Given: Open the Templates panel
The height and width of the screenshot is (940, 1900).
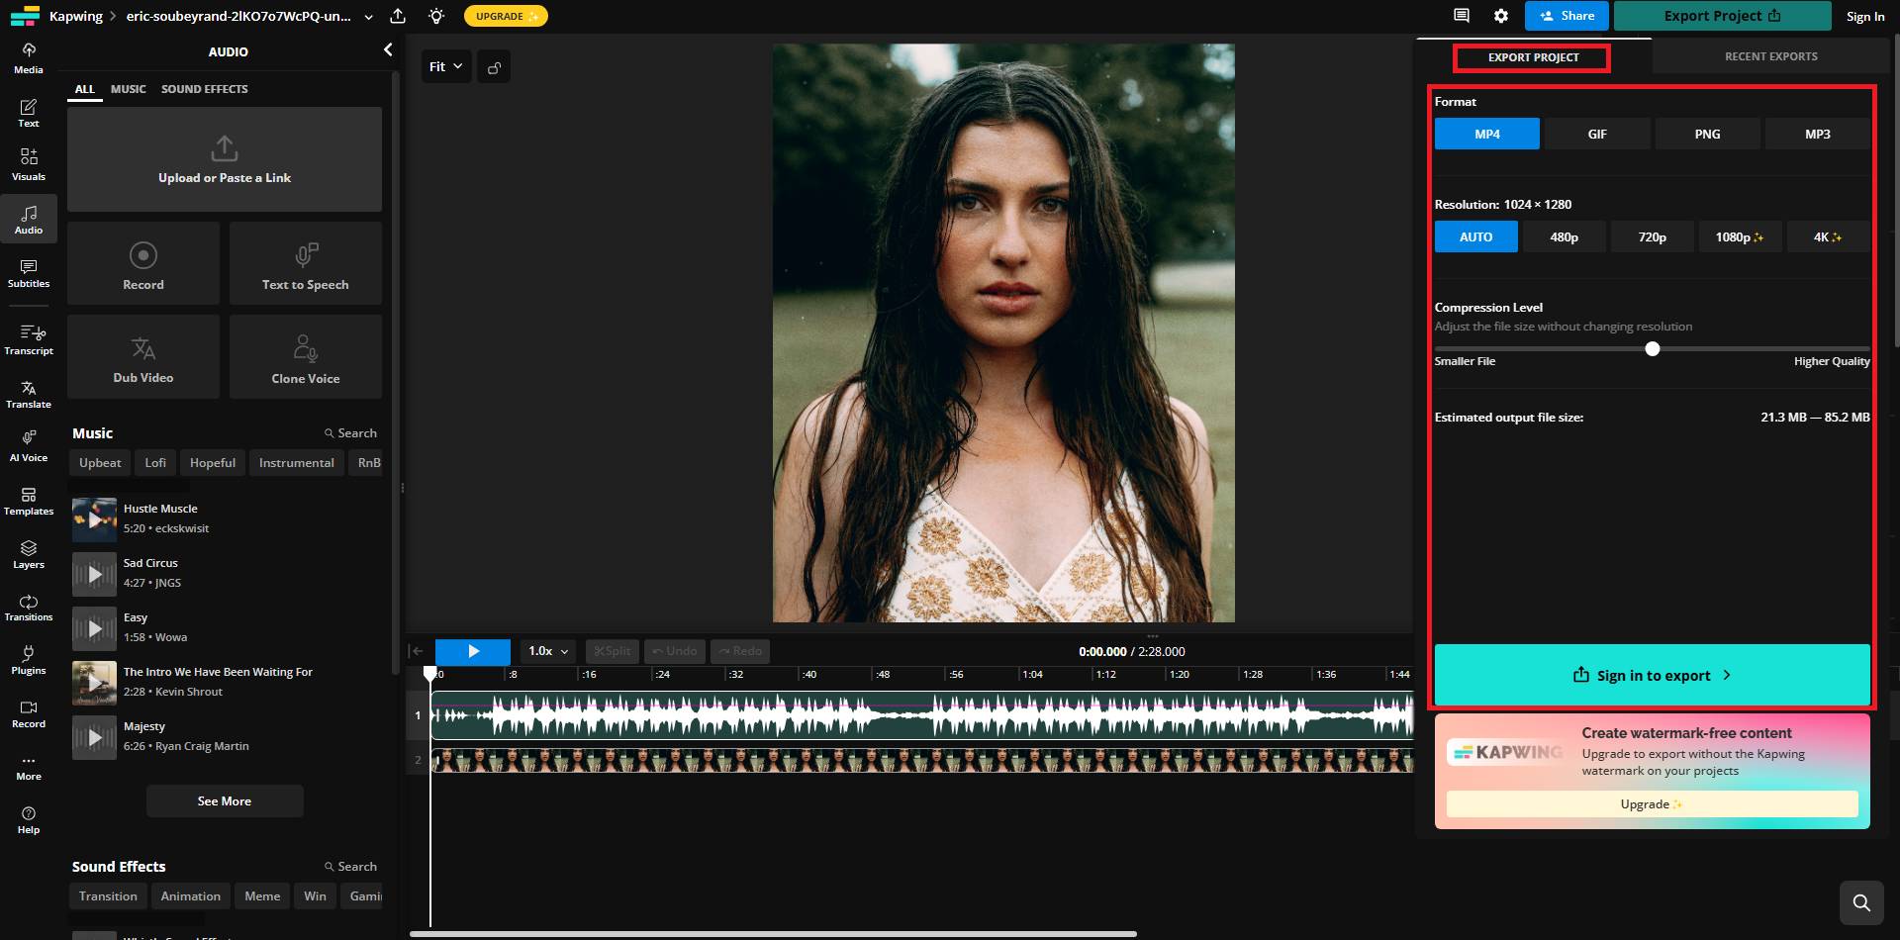Looking at the screenshot, I should pyautogui.click(x=28, y=500).
